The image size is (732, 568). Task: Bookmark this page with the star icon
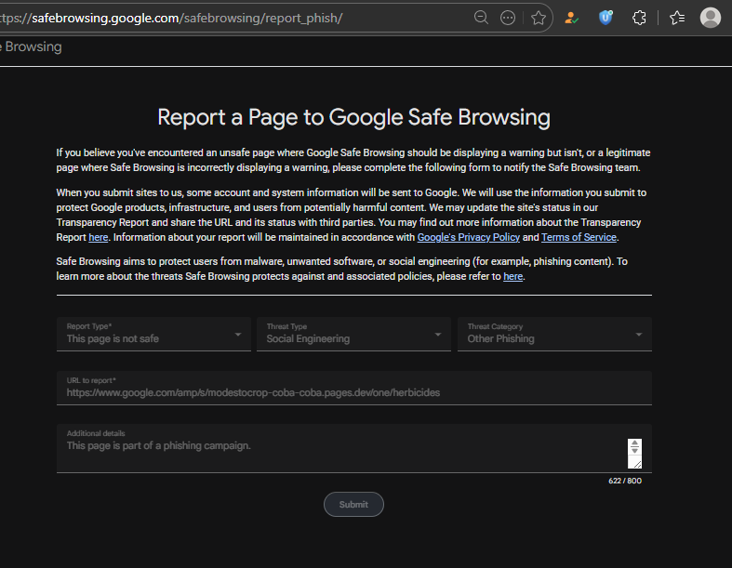pyautogui.click(x=539, y=18)
